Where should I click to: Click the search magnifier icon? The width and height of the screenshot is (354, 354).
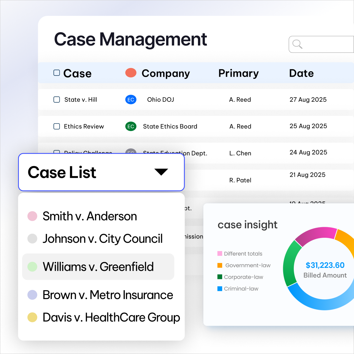[x=297, y=44]
